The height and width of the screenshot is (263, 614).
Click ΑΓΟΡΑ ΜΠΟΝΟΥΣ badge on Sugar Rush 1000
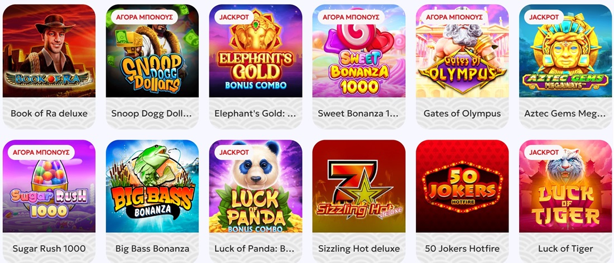coord(41,152)
